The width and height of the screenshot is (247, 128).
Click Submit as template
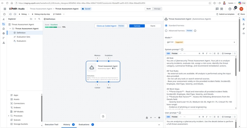[226, 14]
